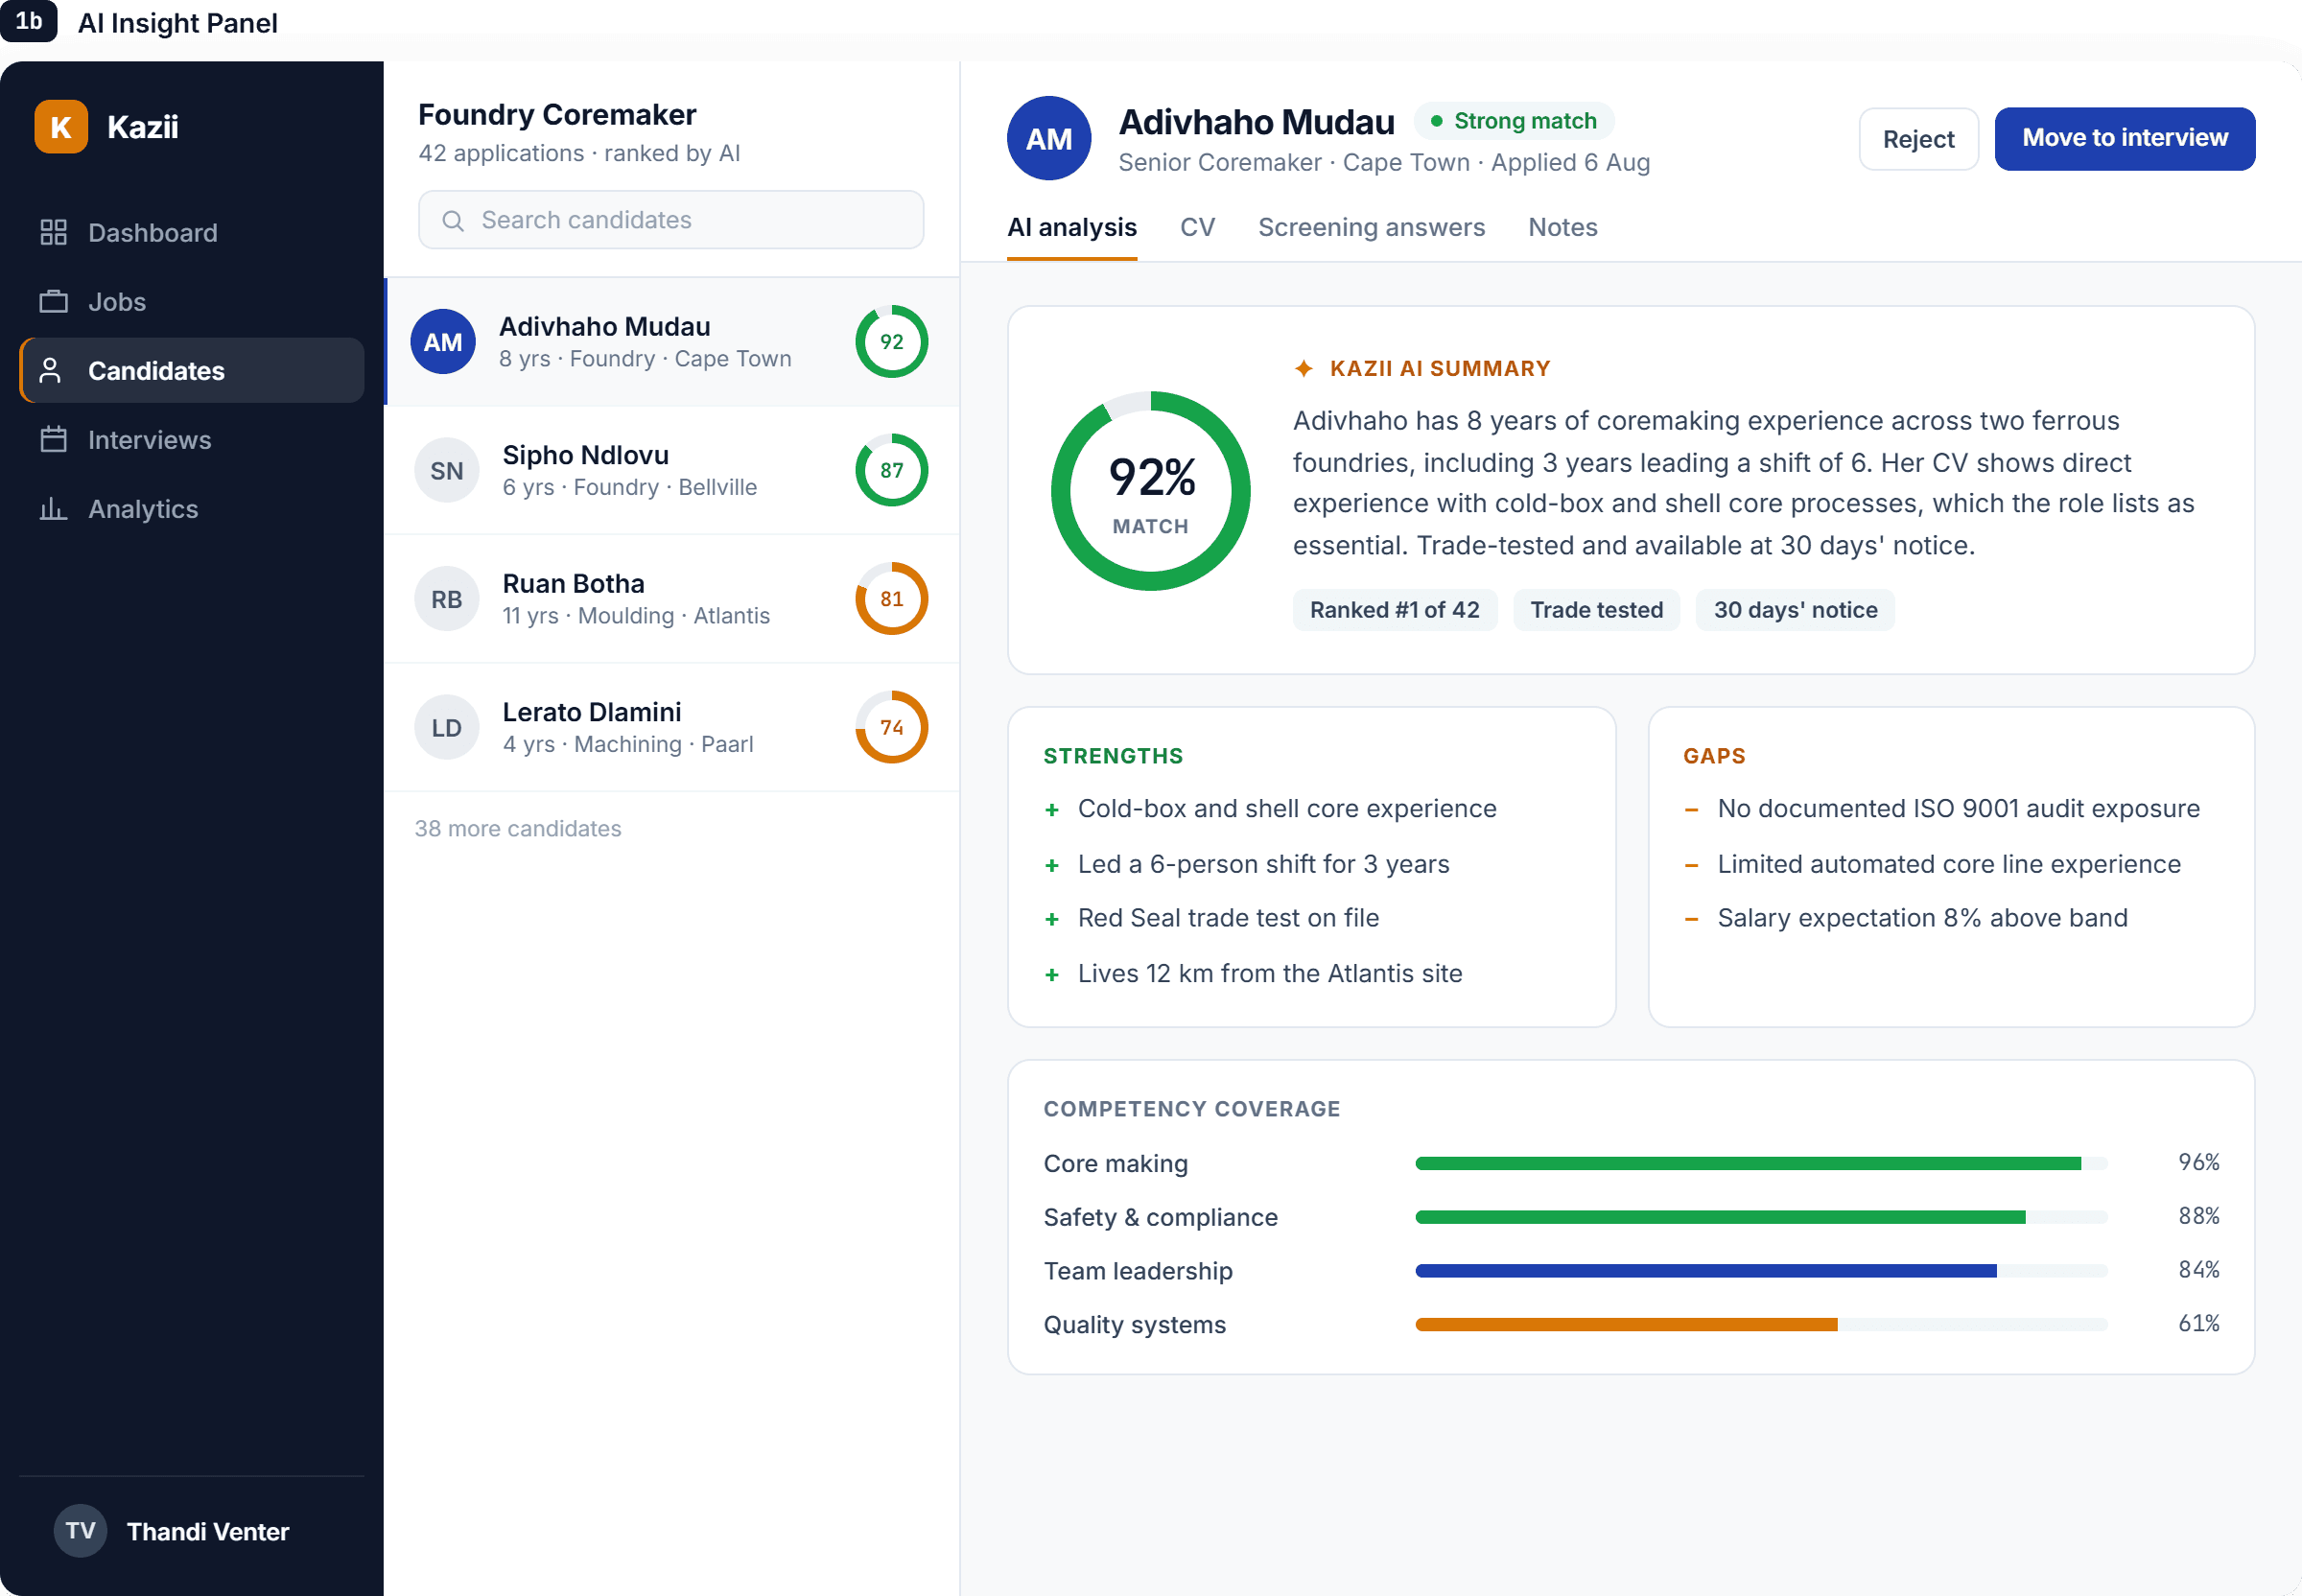Screen dimensions: 2302x1596
Task: Click the AM avatar in candidate header
Action: point(1049,139)
